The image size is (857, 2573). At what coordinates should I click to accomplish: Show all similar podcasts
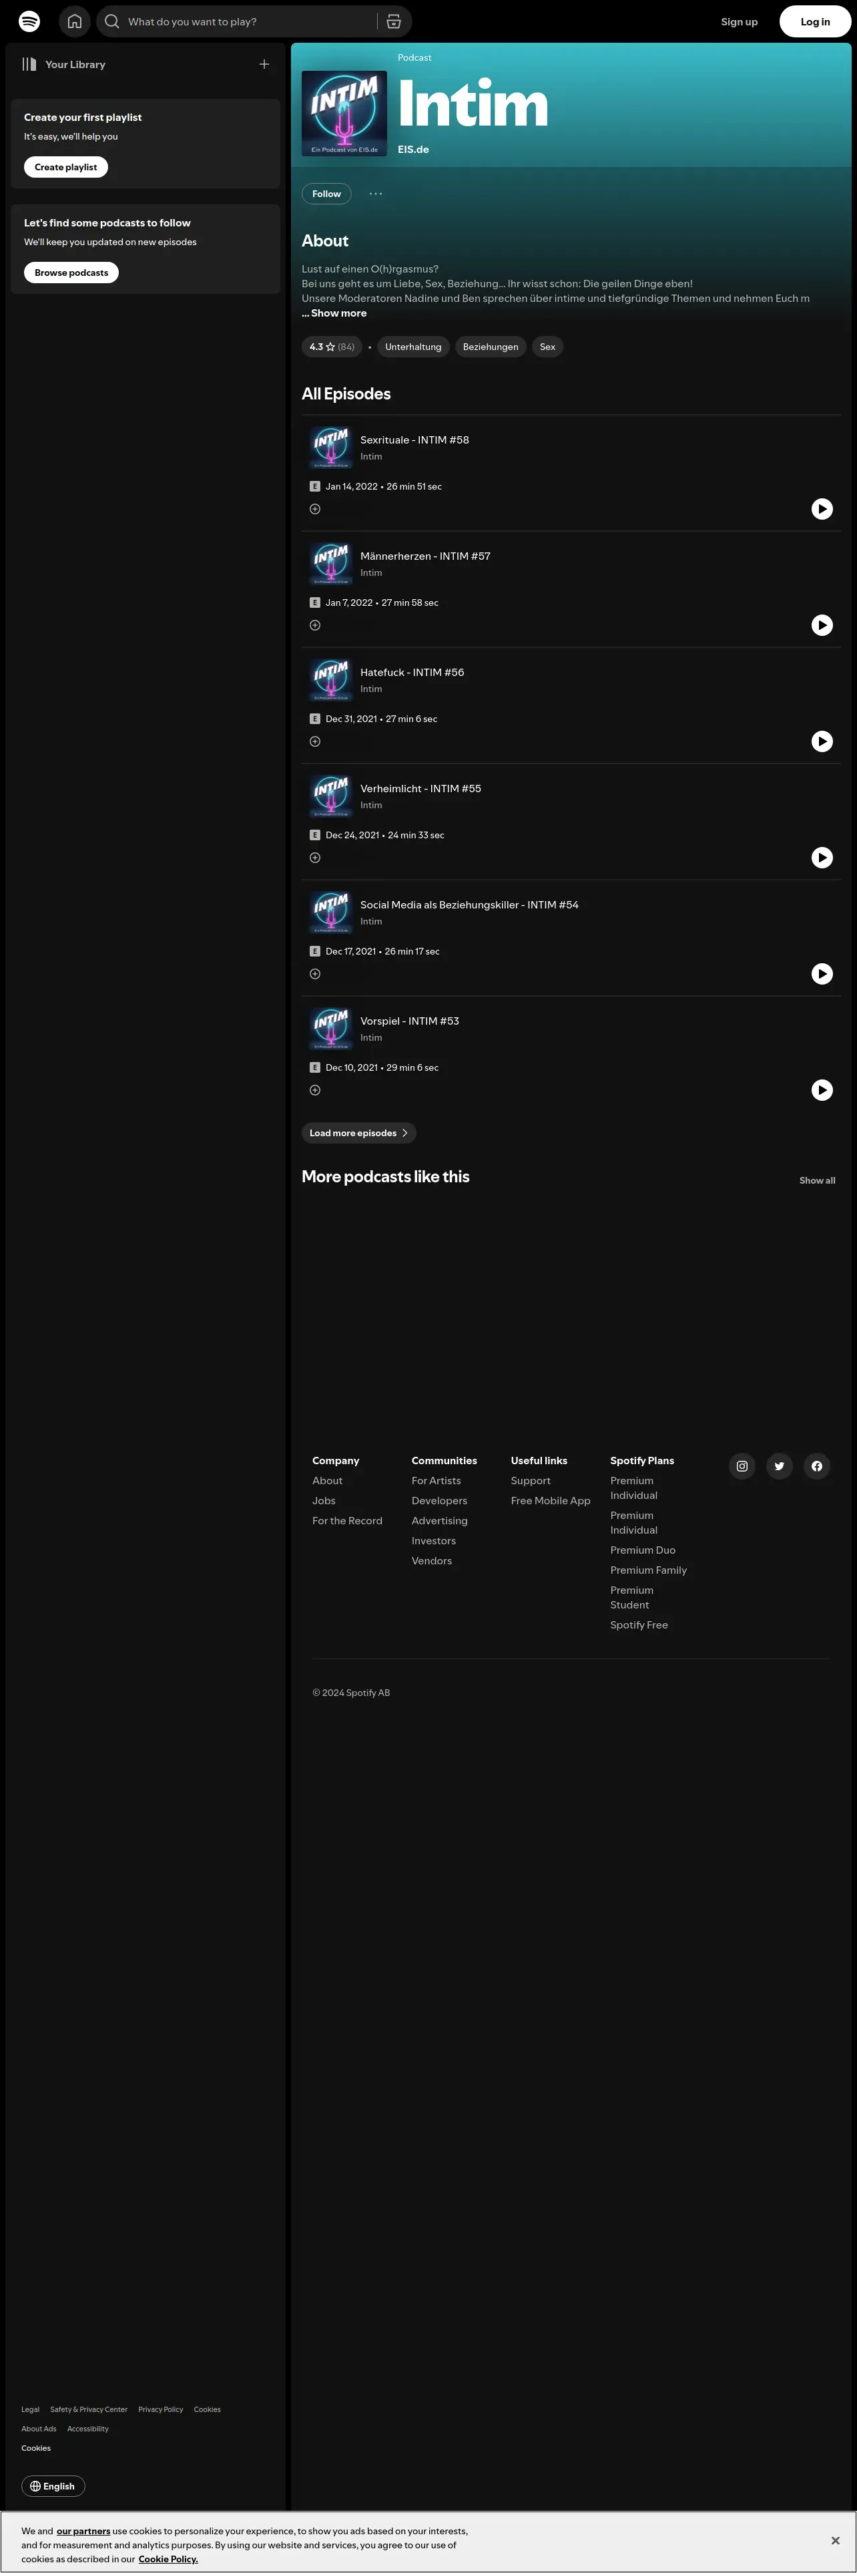(x=817, y=1180)
